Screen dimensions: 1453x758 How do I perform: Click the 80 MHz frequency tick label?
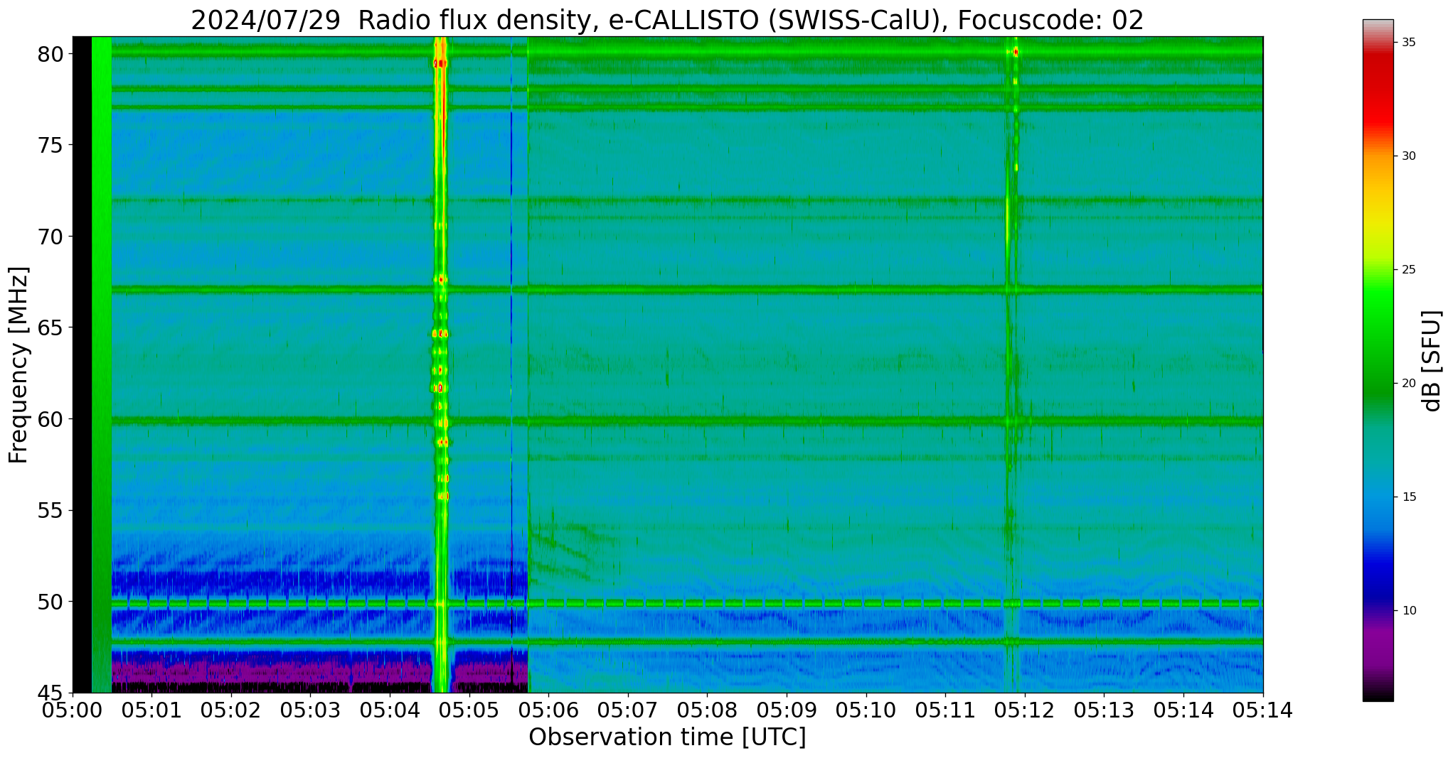click(50, 54)
